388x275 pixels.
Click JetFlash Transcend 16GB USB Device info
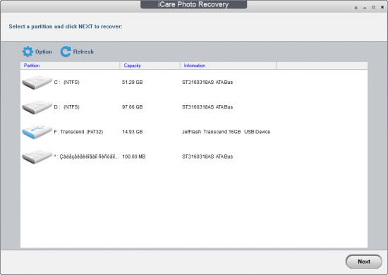226,132
